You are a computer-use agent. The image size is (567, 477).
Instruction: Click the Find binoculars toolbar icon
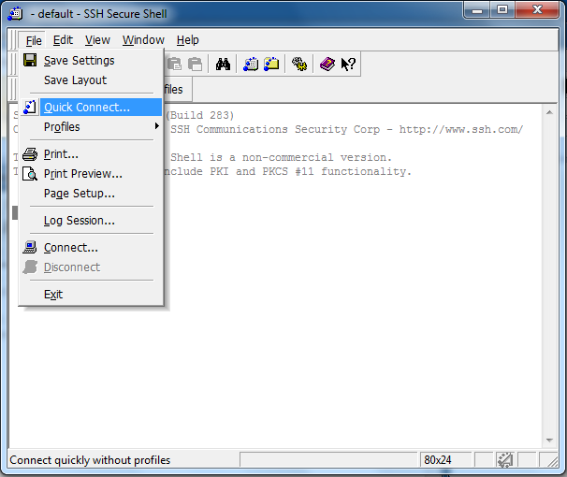tap(223, 65)
